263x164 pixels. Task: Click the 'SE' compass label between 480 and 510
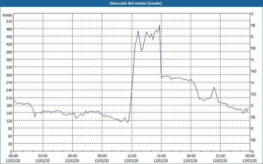tap(253, 25)
